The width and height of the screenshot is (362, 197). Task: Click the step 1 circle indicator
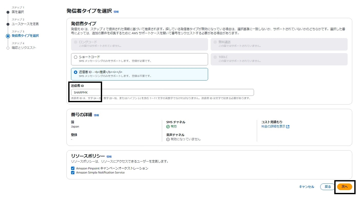point(8,12)
